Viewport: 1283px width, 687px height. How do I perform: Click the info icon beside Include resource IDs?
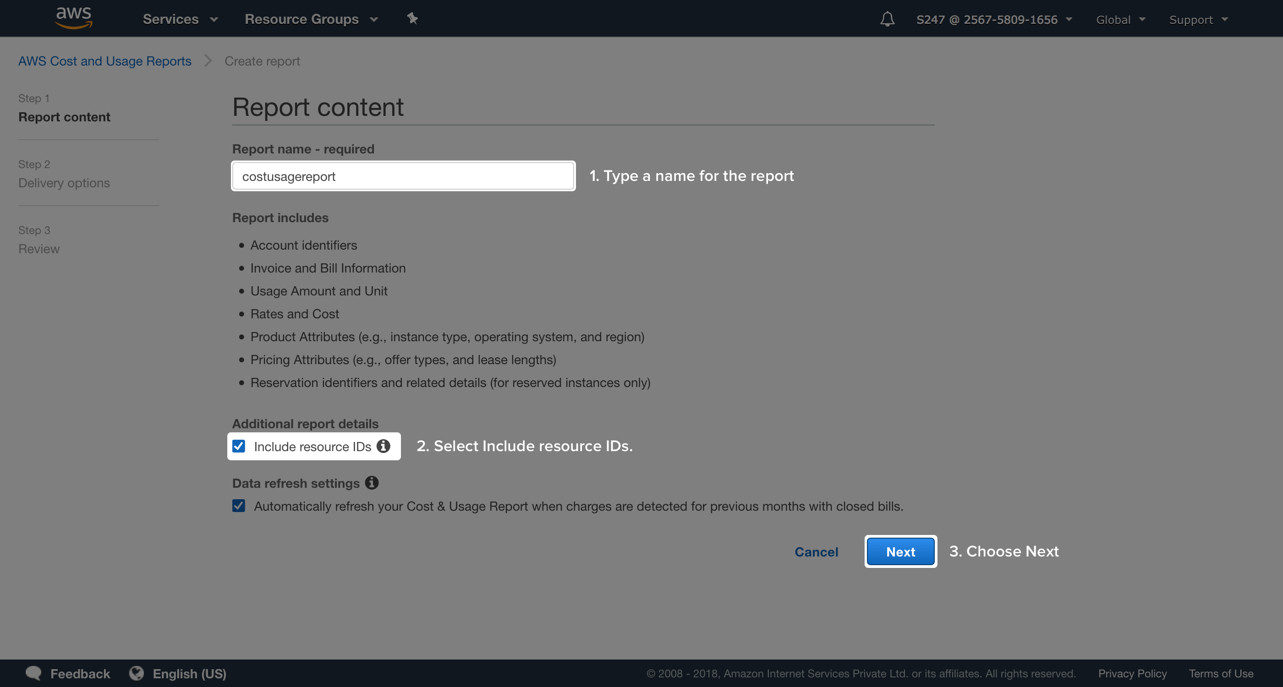(383, 446)
